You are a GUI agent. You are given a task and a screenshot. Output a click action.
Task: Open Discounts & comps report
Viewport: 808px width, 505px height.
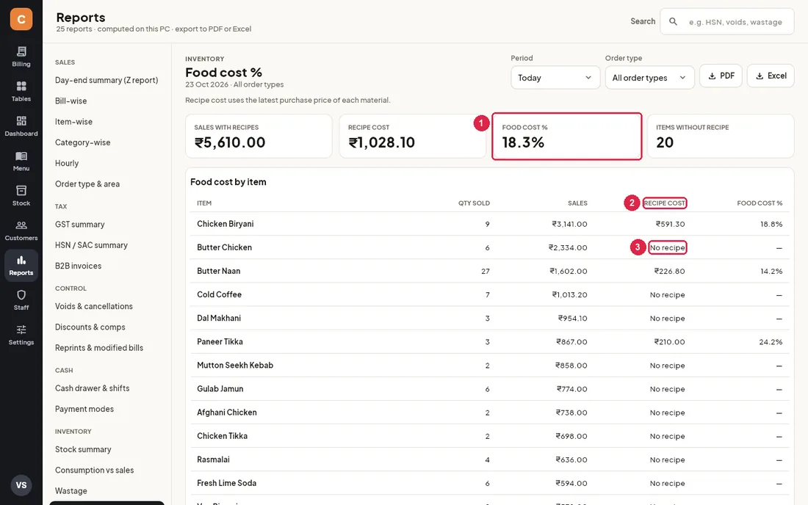click(x=90, y=327)
